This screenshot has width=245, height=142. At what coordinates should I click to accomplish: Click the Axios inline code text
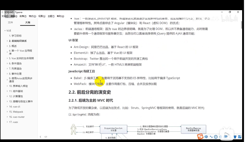coord(78,29)
